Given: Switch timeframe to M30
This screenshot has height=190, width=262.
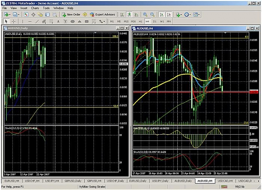Looking at the screenshot, I should [133, 21].
